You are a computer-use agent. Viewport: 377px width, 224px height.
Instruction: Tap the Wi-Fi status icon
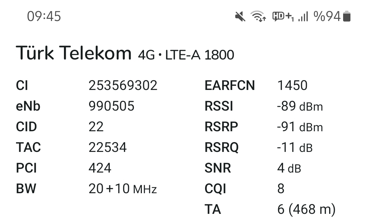tap(258, 16)
